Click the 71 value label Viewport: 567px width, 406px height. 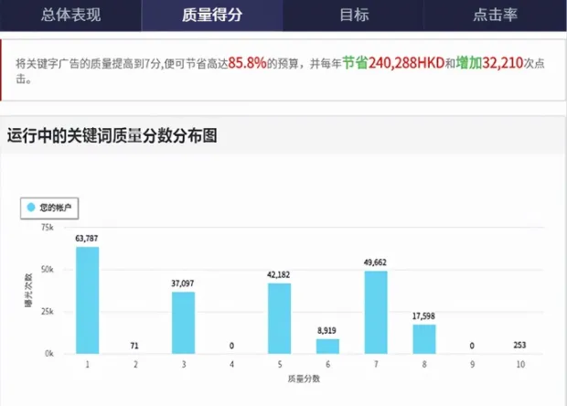coord(134,346)
